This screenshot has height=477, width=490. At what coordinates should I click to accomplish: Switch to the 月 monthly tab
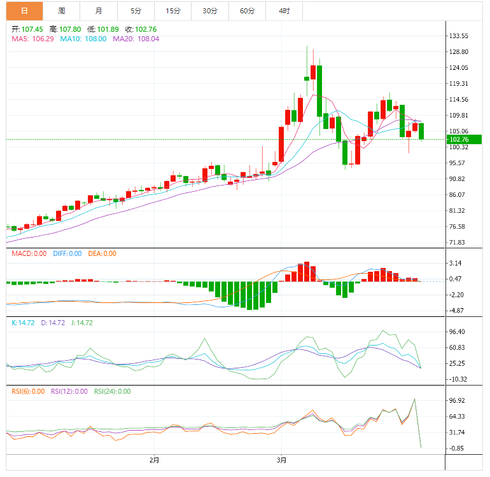(x=99, y=11)
